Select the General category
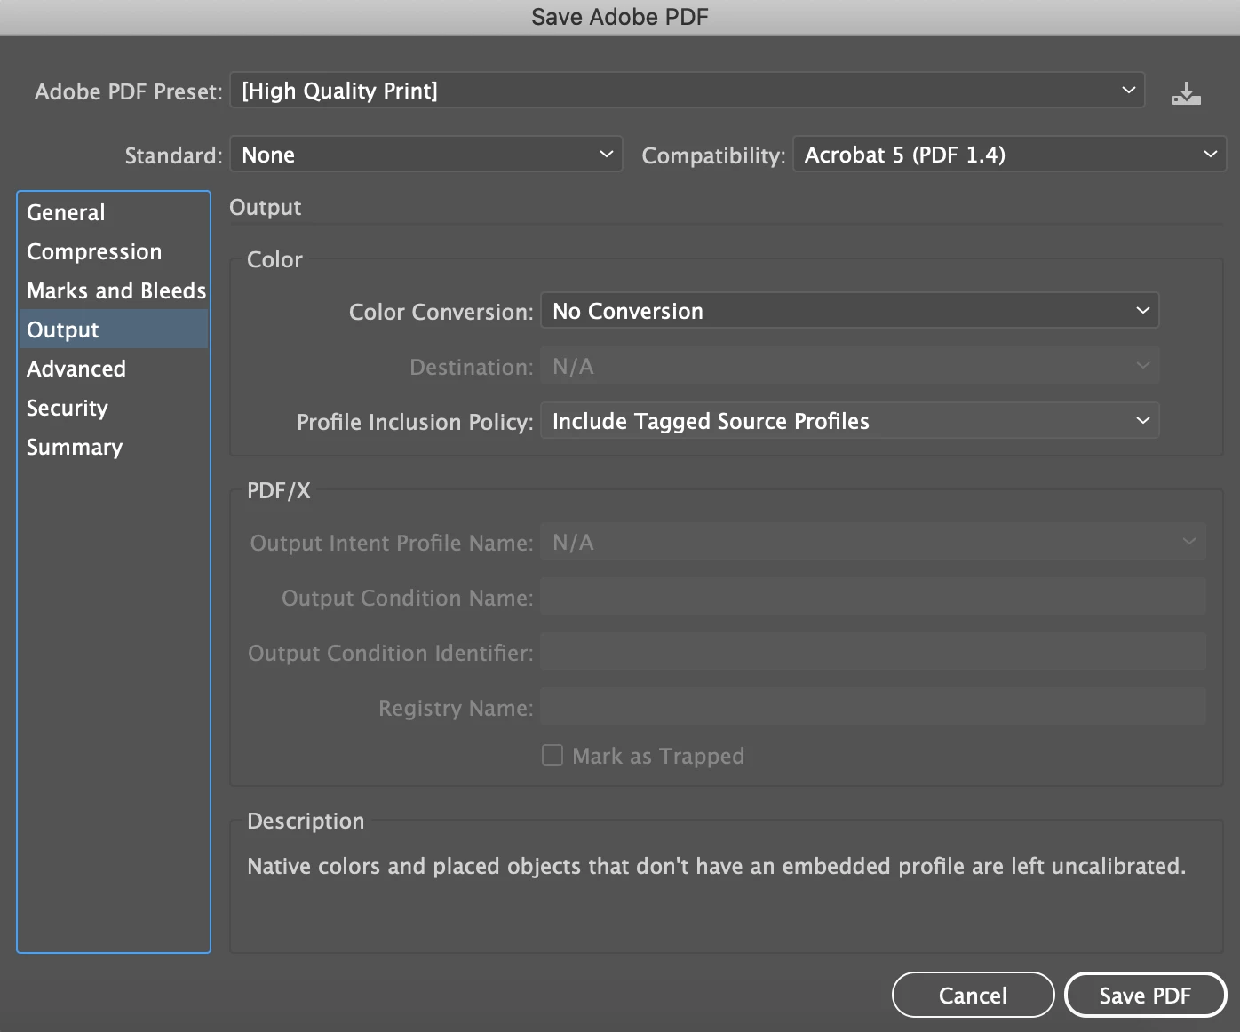The height and width of the screenshot is (1032, 1240). [114, 212]
